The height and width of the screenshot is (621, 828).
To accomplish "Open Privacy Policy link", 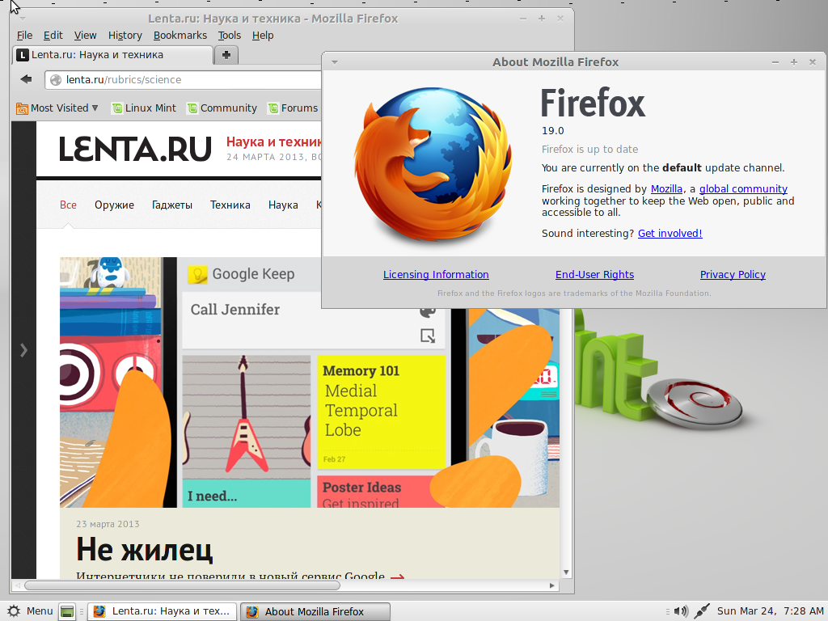I will point(733,275).
